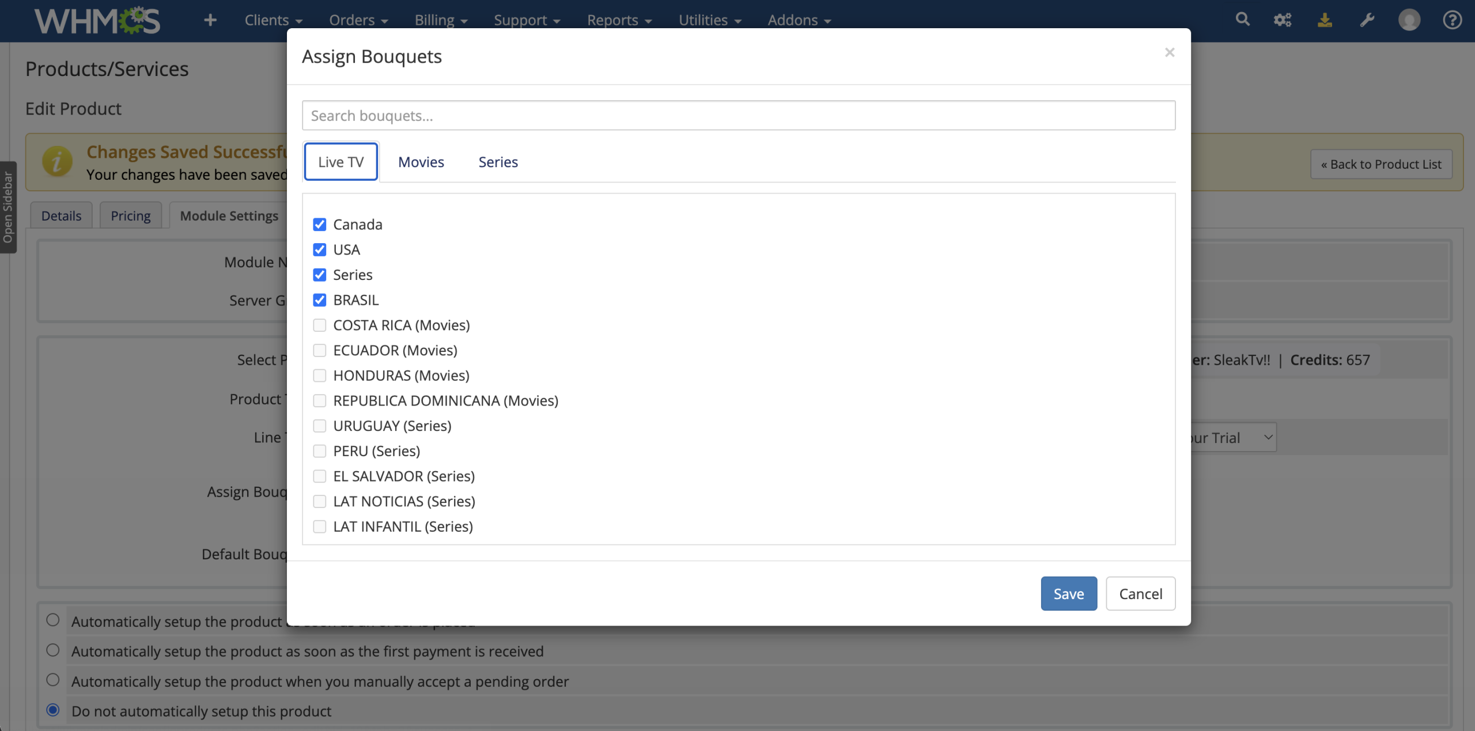Cancel the Assign Bouquets dialog

[1141, 593]
